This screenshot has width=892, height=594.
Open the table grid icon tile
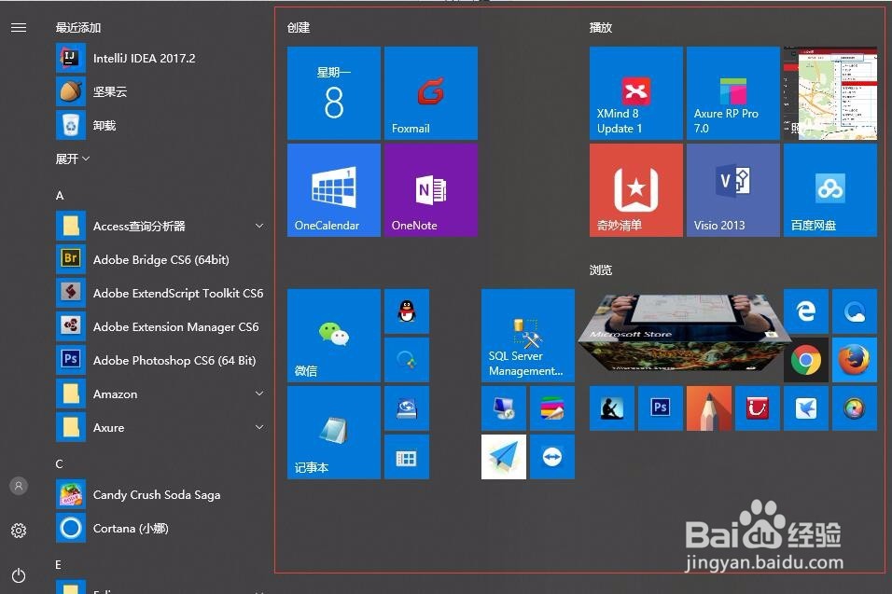point(407,457)
